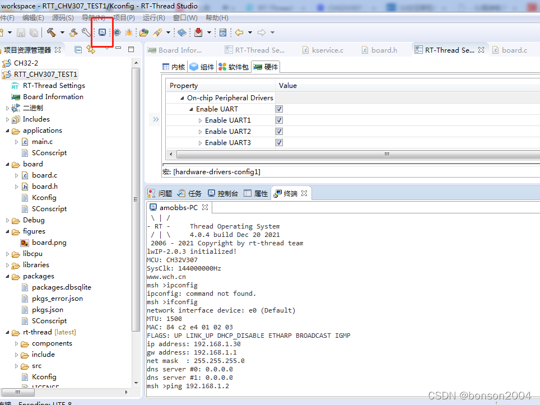Switch to the 控制台 console tab
Screen dimensions: 540x405
(x=223, y=194)
